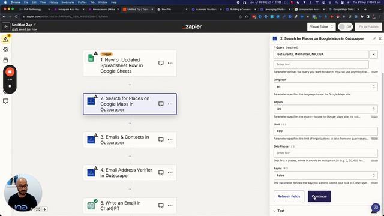384x216 pixels.
Task: Open the Language dropdown set to en
Action: pos(325,86)
